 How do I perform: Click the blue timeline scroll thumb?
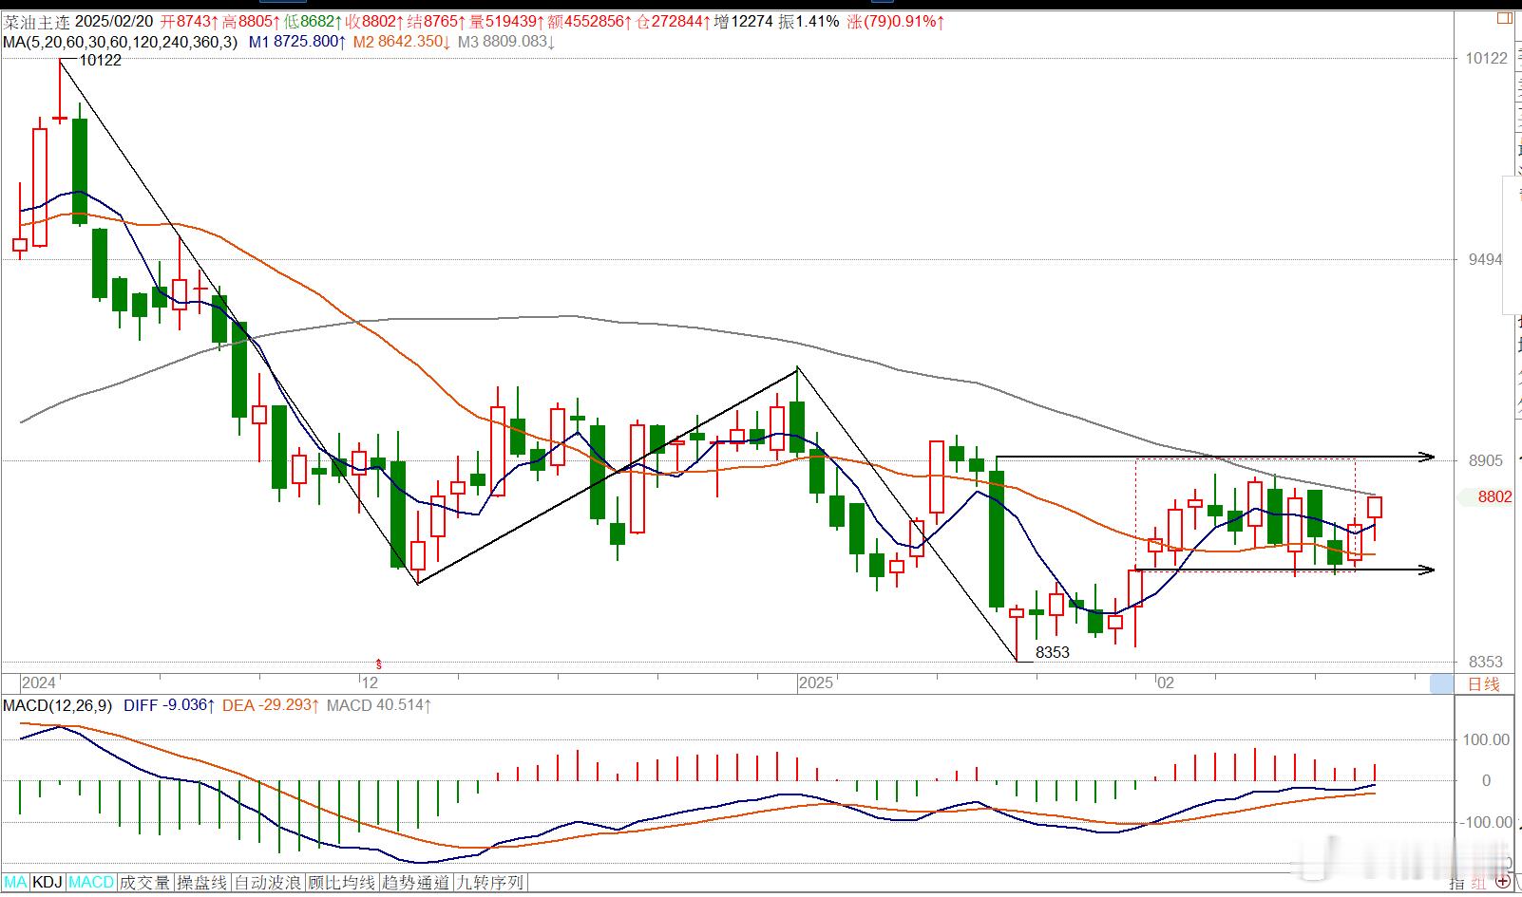click(1442, 683)
